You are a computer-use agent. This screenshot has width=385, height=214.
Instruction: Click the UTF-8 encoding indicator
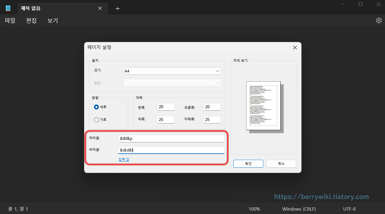349,209
